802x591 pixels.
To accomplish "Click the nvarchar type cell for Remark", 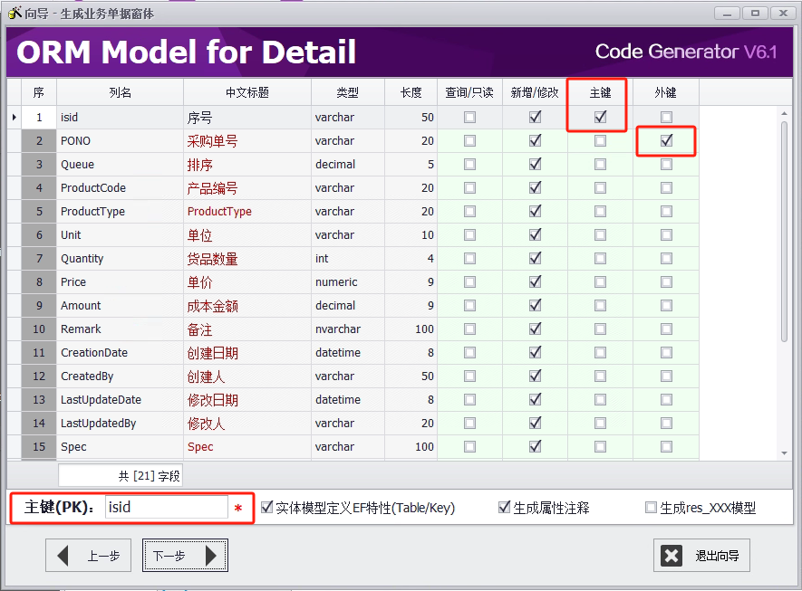I will click(x=348, y=329).
